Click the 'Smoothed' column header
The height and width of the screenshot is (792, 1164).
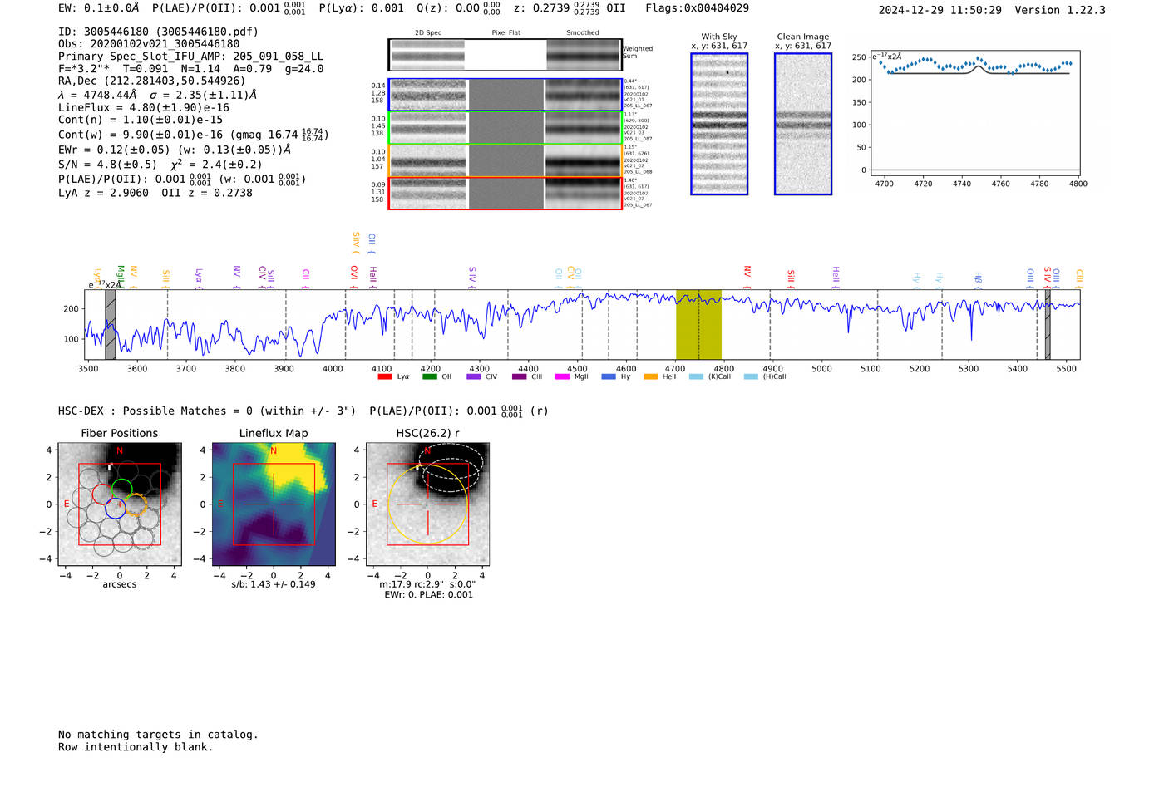[x=583, y=33]
